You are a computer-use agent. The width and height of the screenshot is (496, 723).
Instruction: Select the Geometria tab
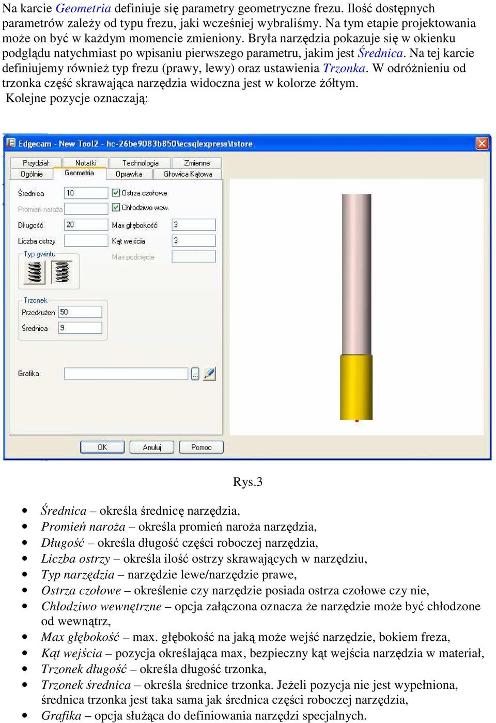pos(80,173)
